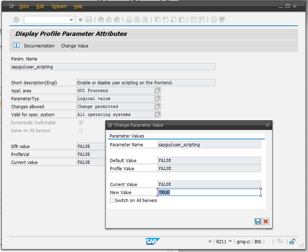Click the Exit (up arrow) toolbar icon

click(109, 20)
